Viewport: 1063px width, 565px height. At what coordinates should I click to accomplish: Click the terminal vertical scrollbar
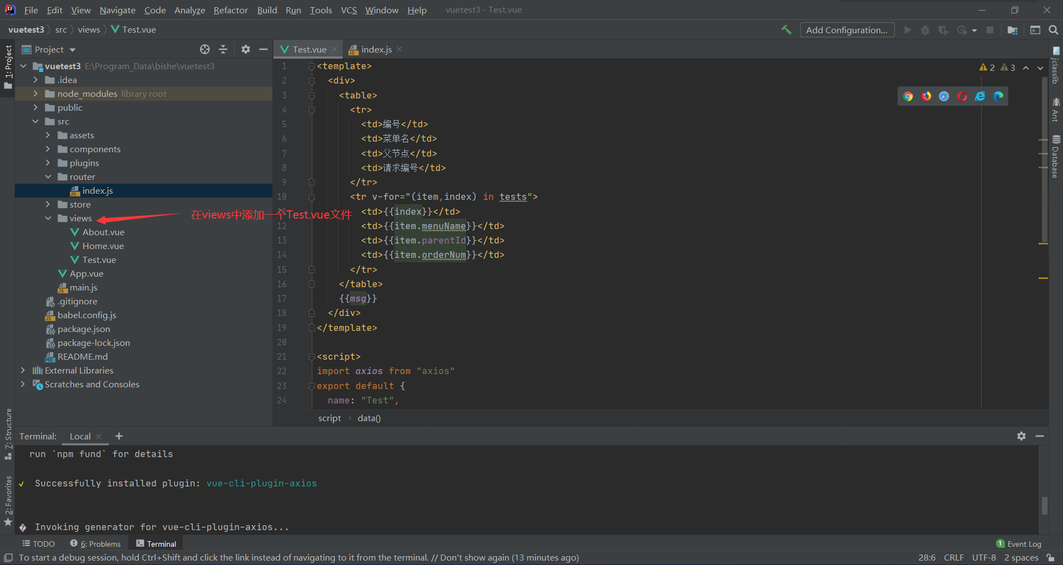coord(1044,505)
